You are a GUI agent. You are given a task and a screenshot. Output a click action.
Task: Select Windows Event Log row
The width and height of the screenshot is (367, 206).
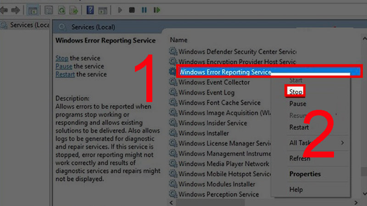click(202, 93)
